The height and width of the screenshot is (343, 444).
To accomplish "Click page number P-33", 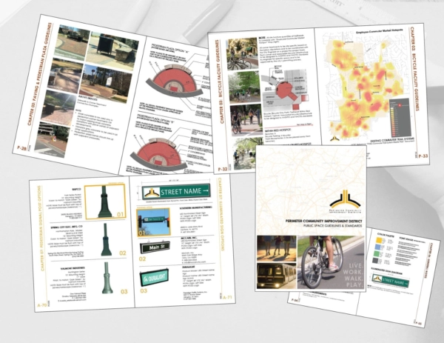I will pyautogui.click(x=423, y=156).
